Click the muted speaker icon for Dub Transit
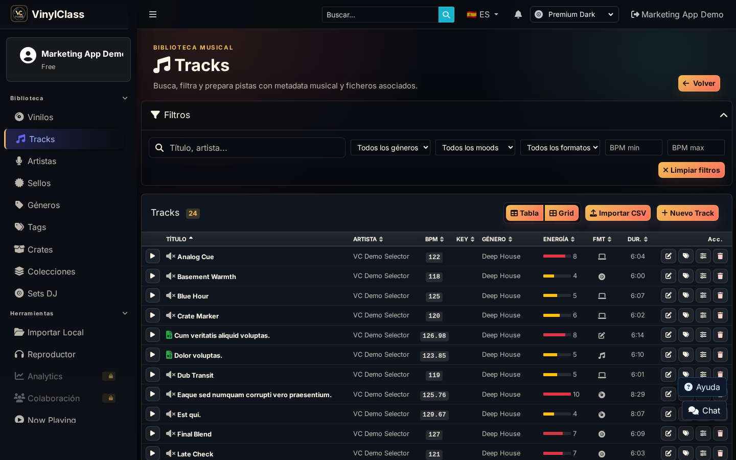This screenshot has height=460, width=736. pos(171,375)
